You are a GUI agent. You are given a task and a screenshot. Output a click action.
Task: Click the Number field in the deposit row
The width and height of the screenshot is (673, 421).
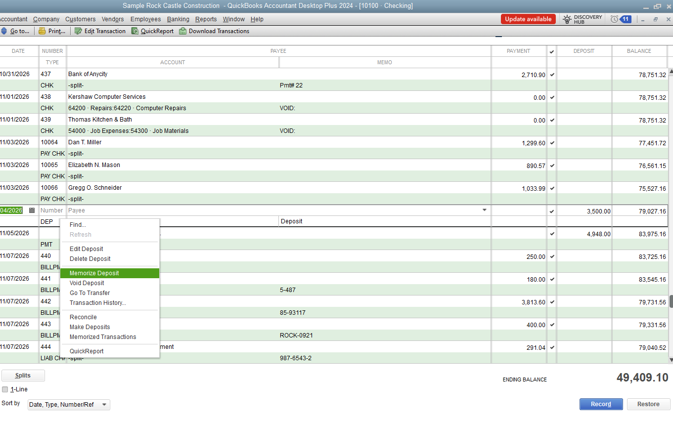[x=52, y=210]
